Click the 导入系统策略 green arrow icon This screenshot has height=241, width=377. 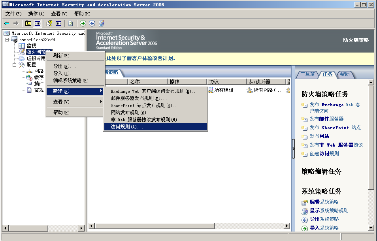305,228
